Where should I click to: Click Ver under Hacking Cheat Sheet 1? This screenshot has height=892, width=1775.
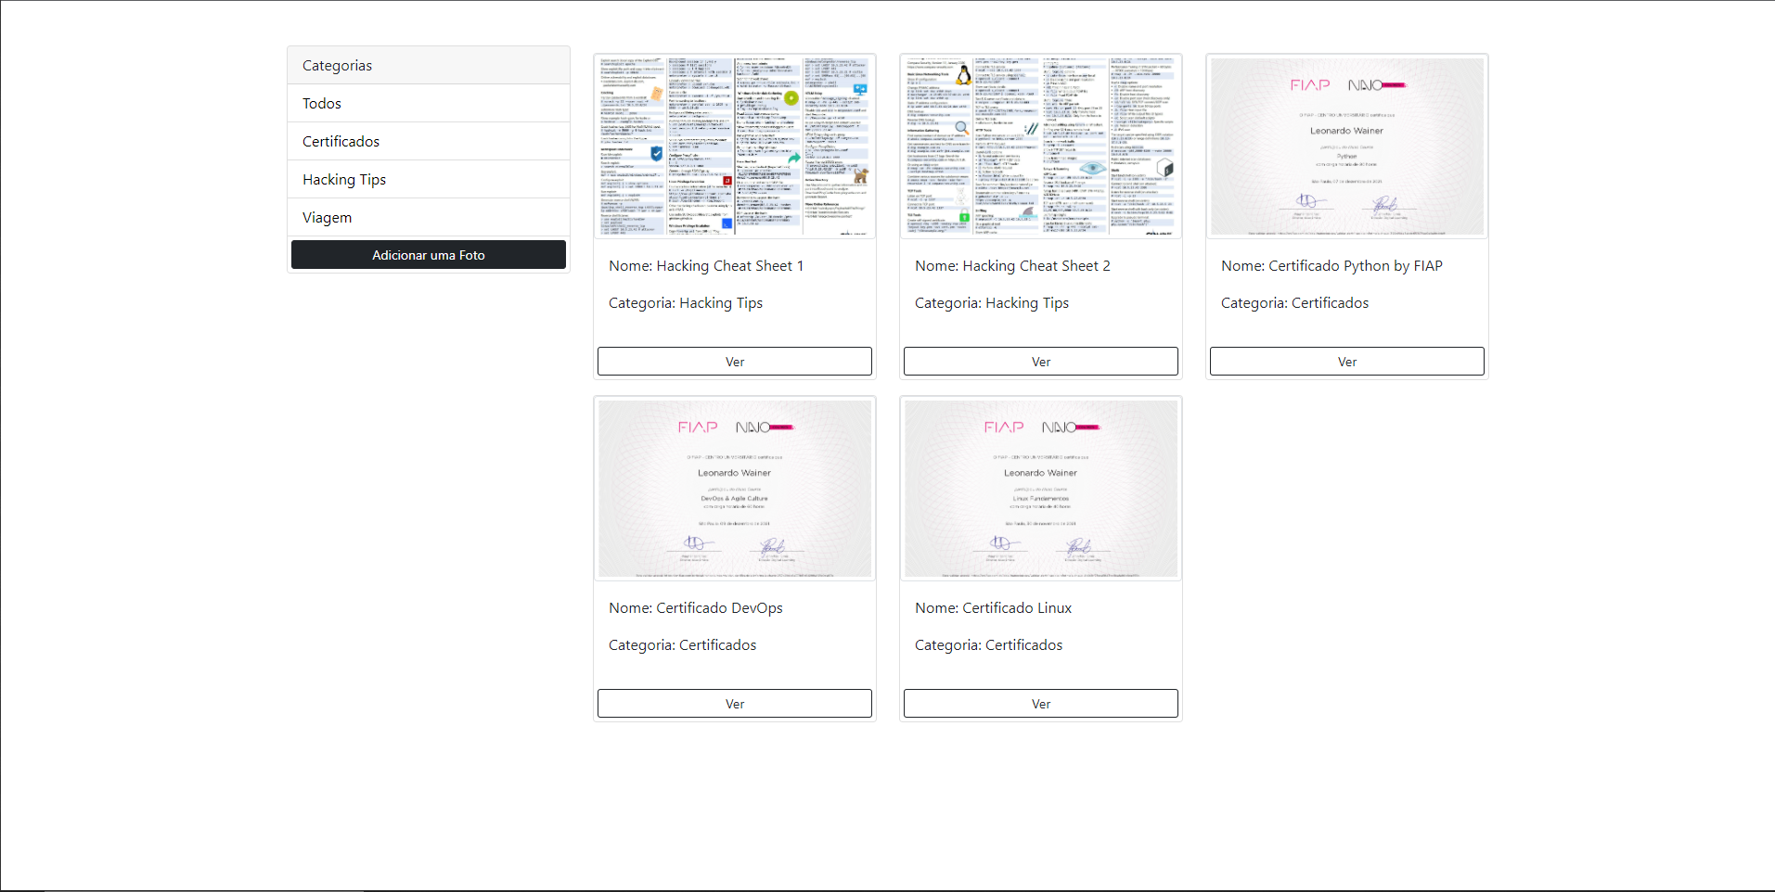coord(734,361)
